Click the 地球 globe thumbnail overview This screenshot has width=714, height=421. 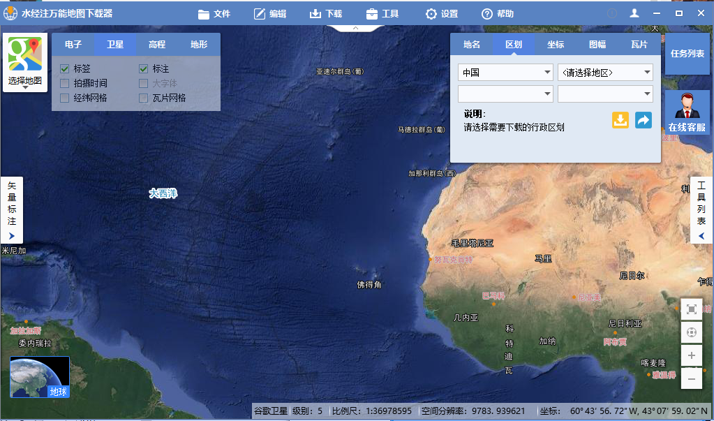tap(39, 375)
